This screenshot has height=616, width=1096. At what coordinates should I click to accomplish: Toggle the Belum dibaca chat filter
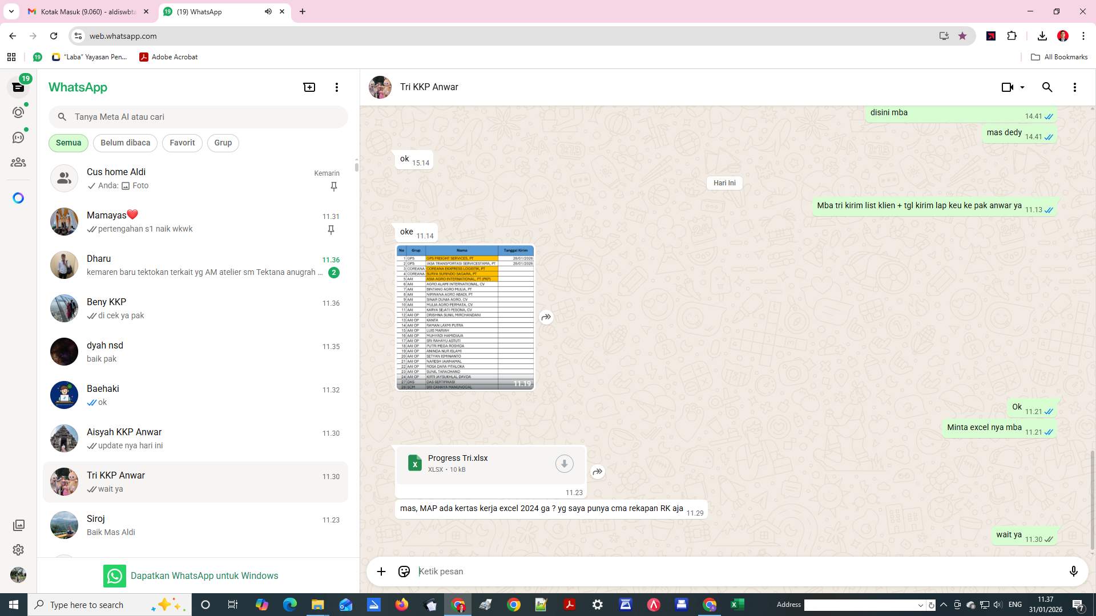pos(125,143)
